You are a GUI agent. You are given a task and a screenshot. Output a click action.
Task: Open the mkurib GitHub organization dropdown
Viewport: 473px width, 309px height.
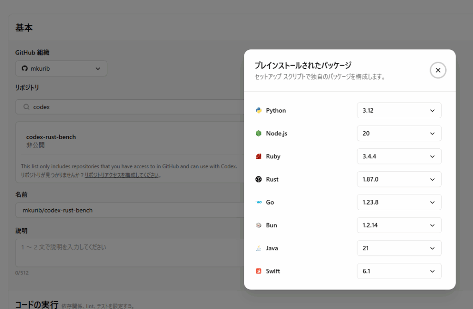61,68
